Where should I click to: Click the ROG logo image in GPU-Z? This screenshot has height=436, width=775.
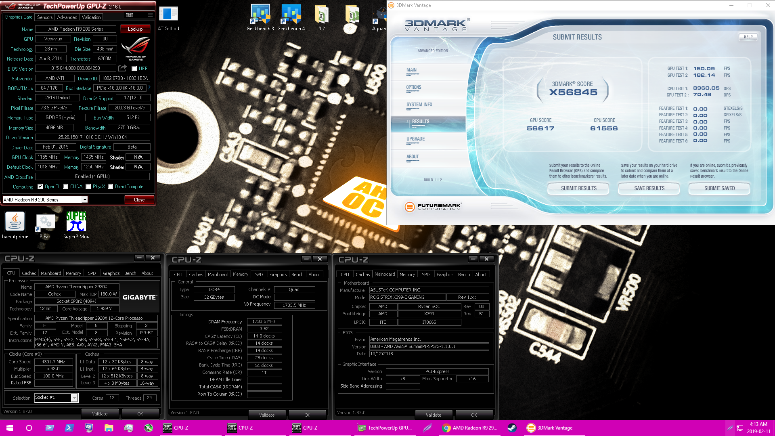[136, 48]
